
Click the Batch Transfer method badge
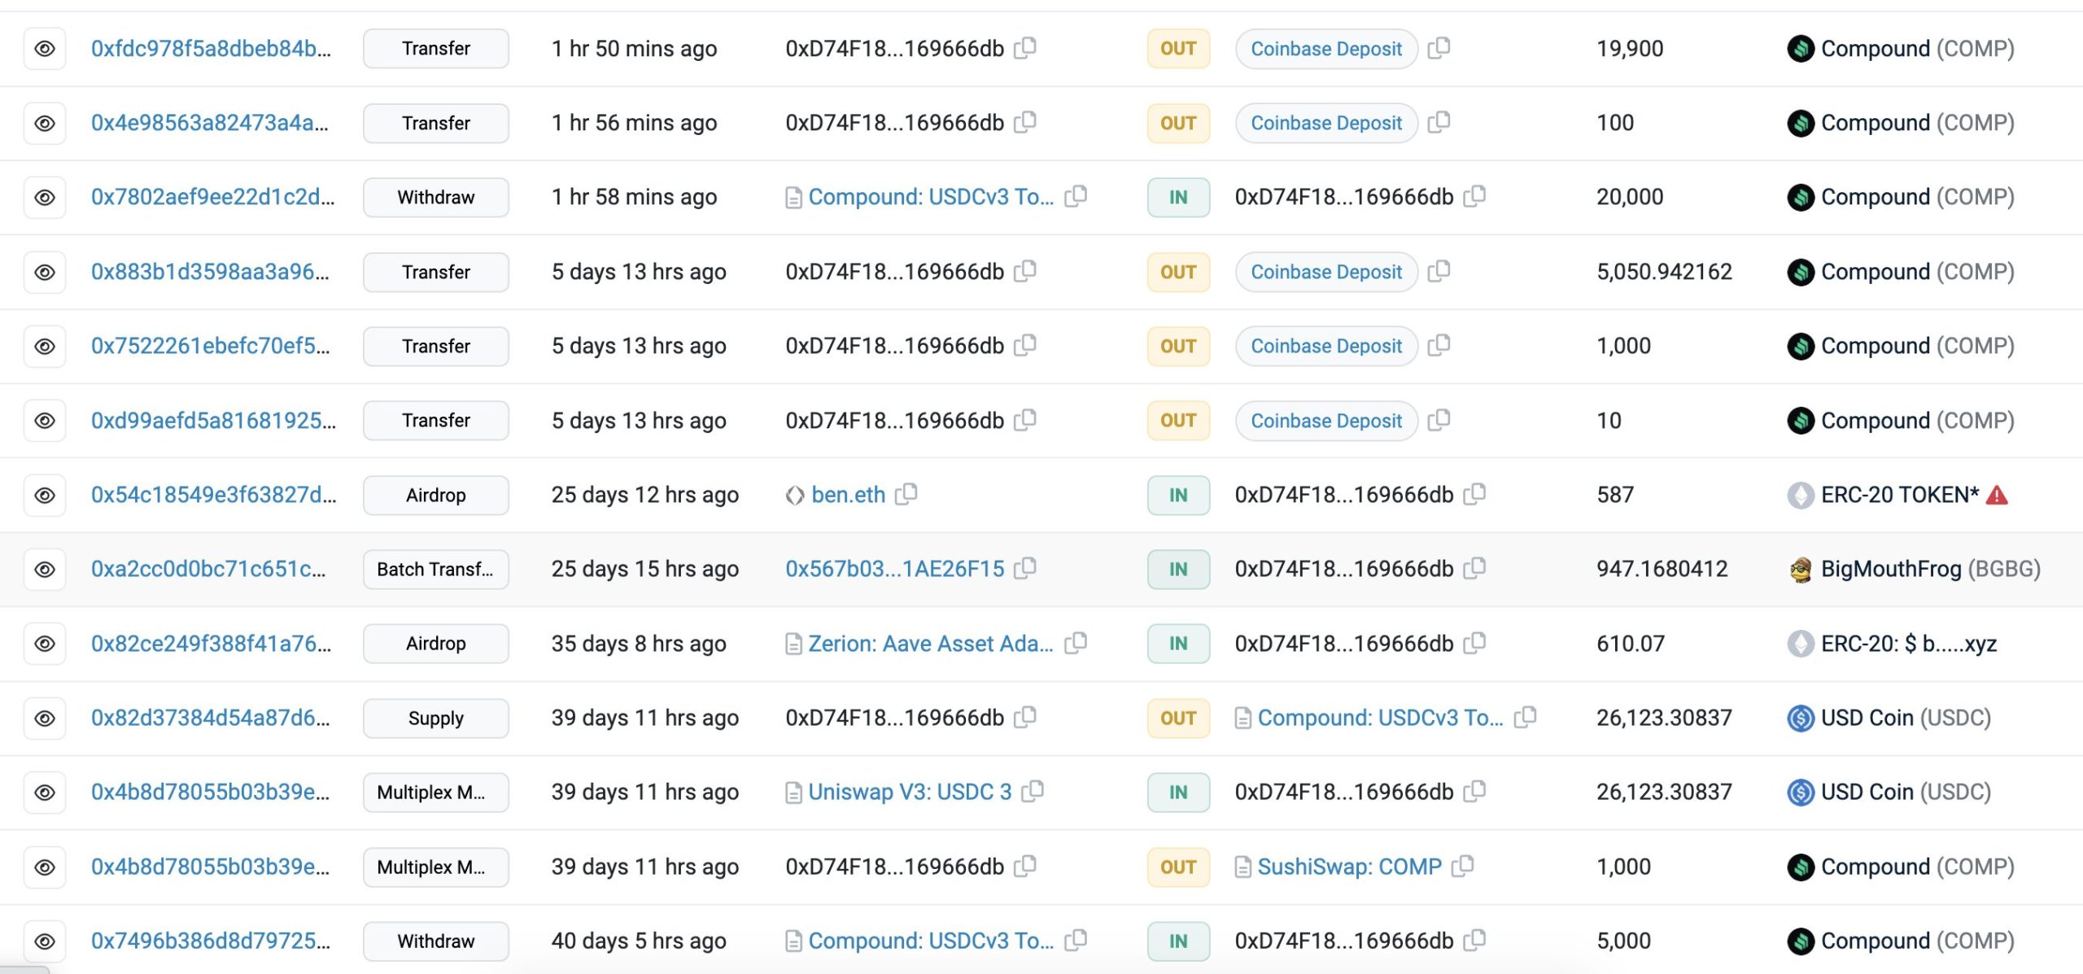point(435,570)
